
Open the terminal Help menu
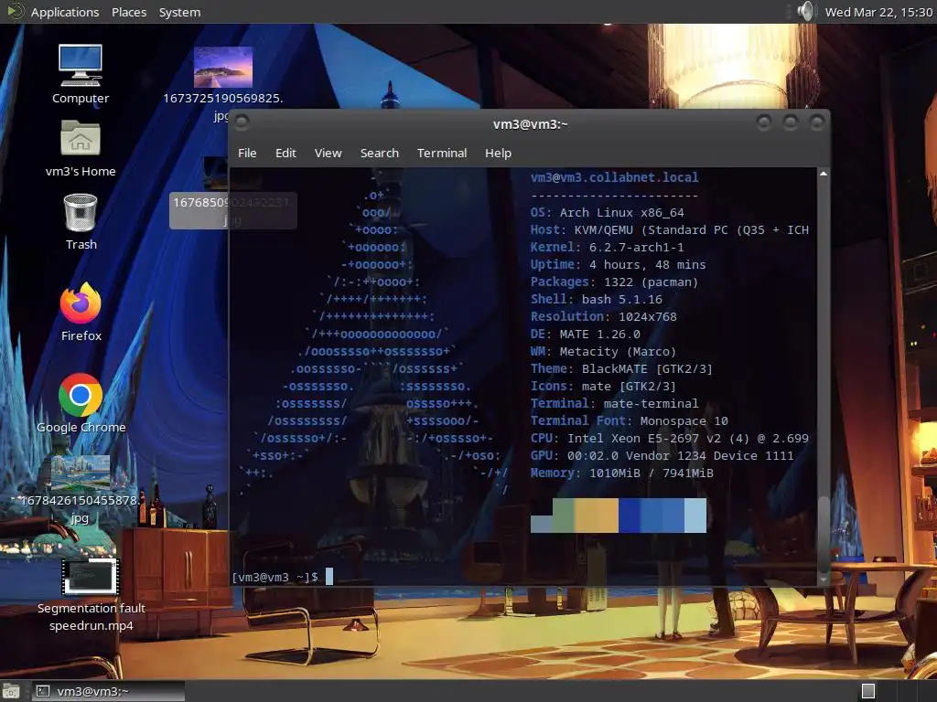[x=498, y=153]
